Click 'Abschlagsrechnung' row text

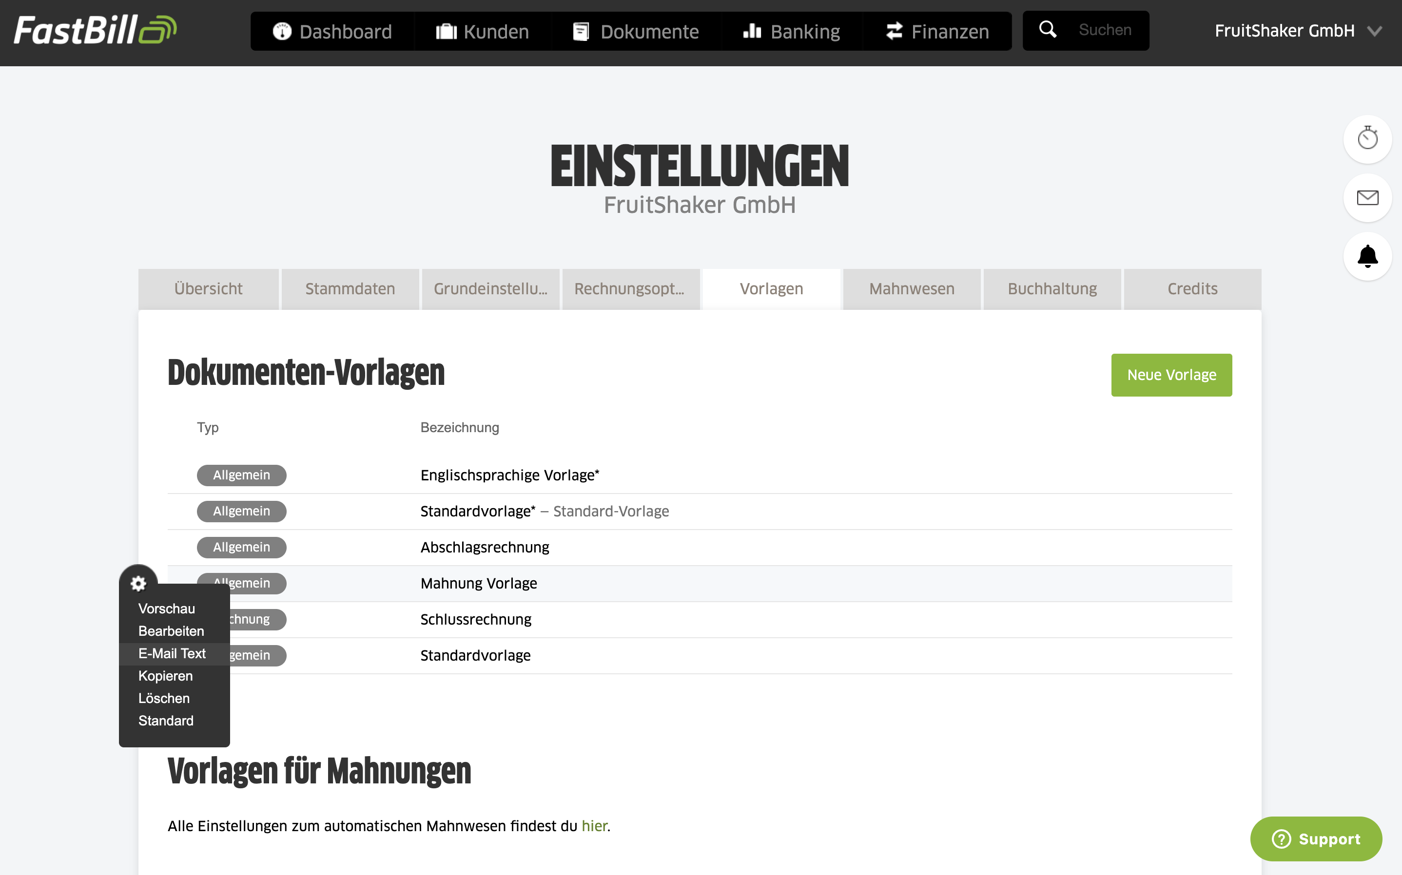(x=485, y=548)
